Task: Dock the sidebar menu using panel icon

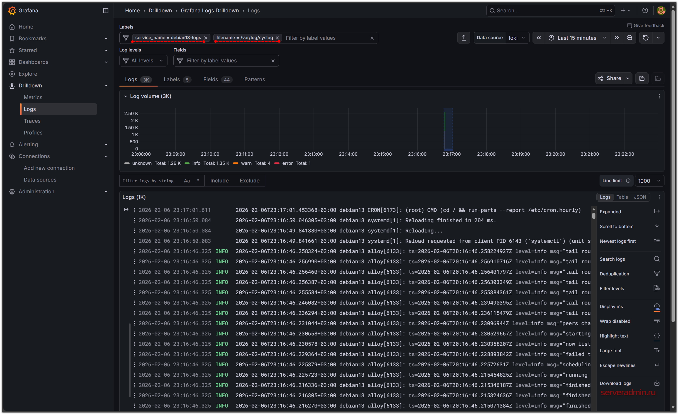Action: coord(106,11)
